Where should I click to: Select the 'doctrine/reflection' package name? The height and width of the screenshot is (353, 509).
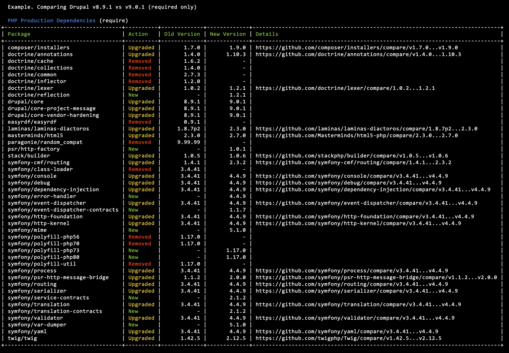(x=39, y=95)
